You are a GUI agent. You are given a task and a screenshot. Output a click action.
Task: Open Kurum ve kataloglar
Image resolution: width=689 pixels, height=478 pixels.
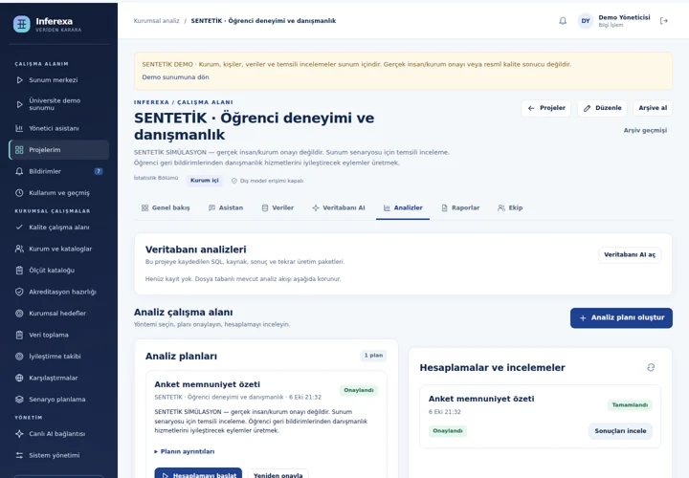click(59, 249)
